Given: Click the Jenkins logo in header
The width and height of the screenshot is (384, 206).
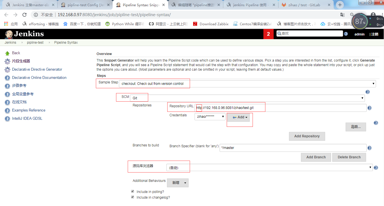Looking at the screenshot, I should pyautogui.click(x=24, y=34).
